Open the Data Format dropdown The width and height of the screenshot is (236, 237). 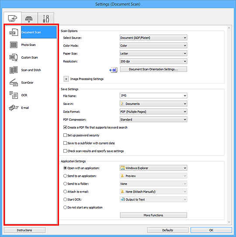pos(153,112)
